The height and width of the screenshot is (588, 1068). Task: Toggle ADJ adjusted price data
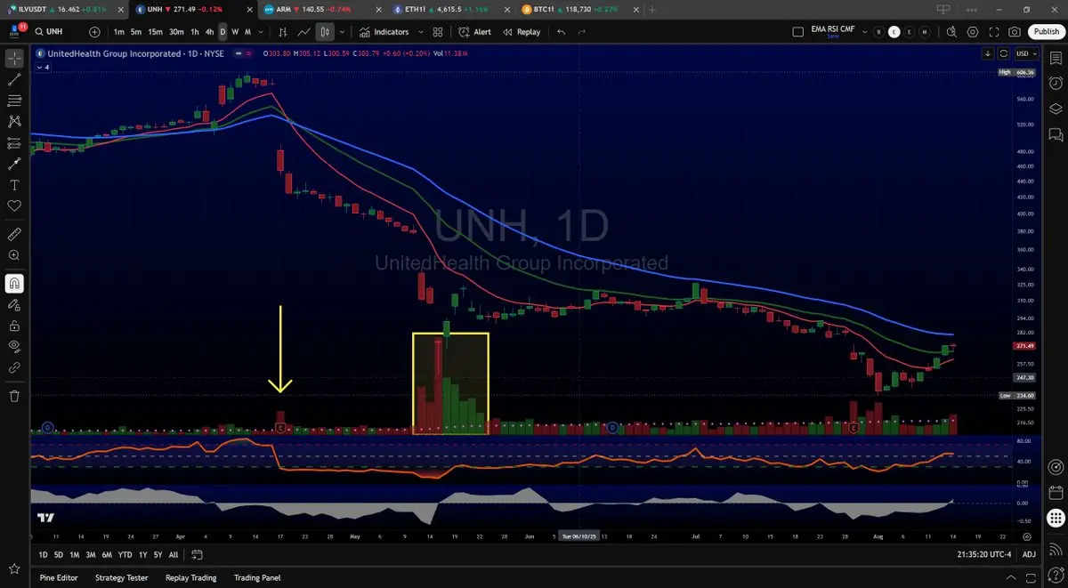pos(1030,555)
